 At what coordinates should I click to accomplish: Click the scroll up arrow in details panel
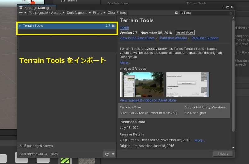(233, 18)
